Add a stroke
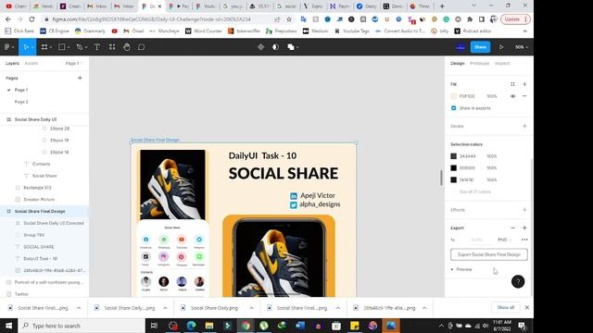The width and height of the screenshot is (593, 333). click(524, 126)
